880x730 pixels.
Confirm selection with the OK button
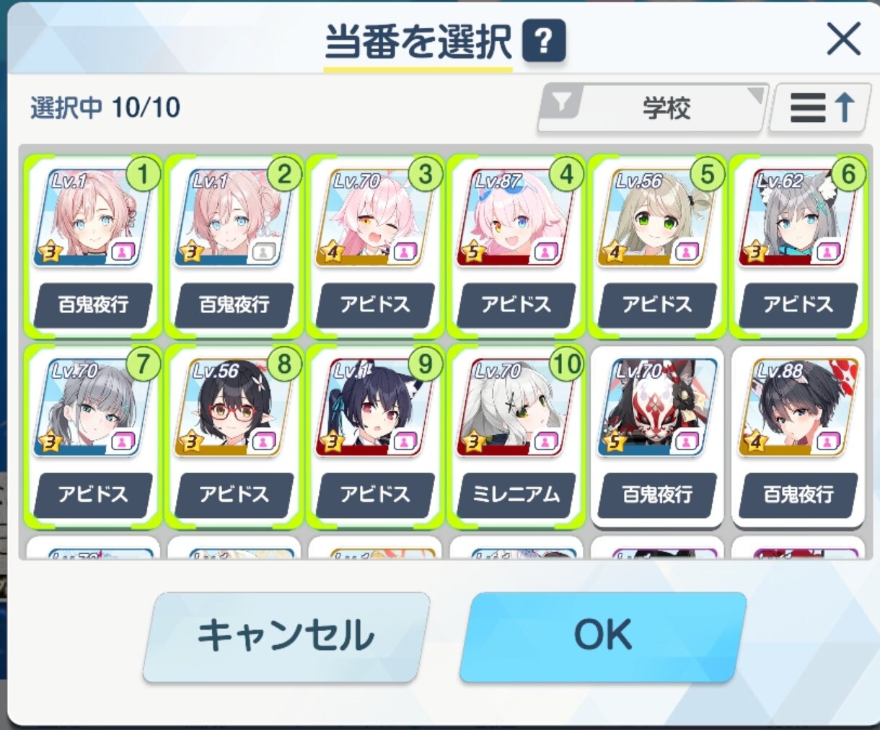click(x=602, y=636)
